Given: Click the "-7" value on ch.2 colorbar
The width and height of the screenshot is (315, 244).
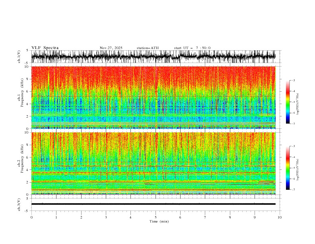Looking at the screenshot, I should (293, 190).
